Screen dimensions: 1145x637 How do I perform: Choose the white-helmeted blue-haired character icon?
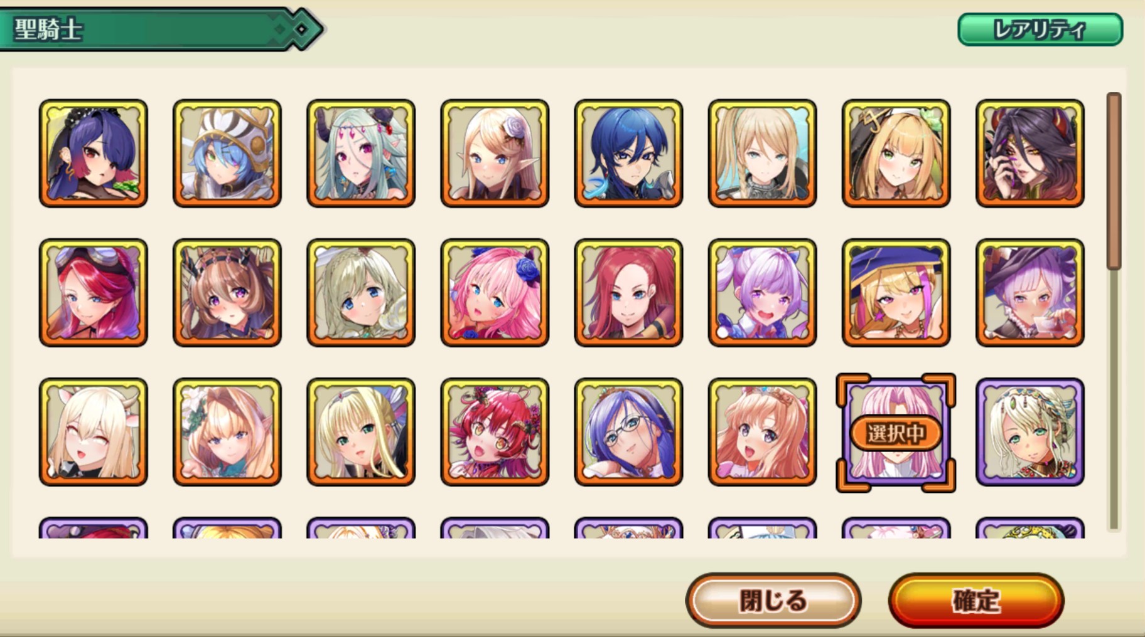pyautogui.click(x=227, y=153)
